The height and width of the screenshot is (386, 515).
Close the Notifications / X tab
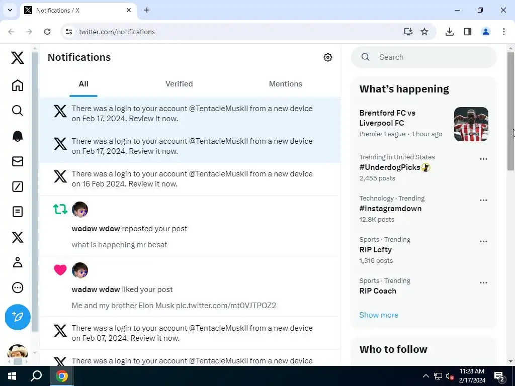point(129,10)
